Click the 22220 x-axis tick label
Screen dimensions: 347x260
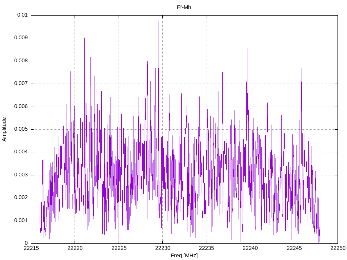[x=75, y=248]
